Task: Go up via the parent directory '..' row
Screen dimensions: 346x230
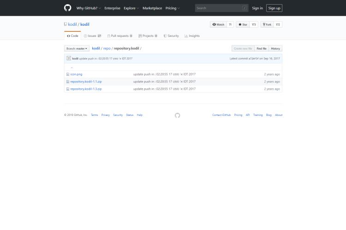Action: tap(72, 67)
